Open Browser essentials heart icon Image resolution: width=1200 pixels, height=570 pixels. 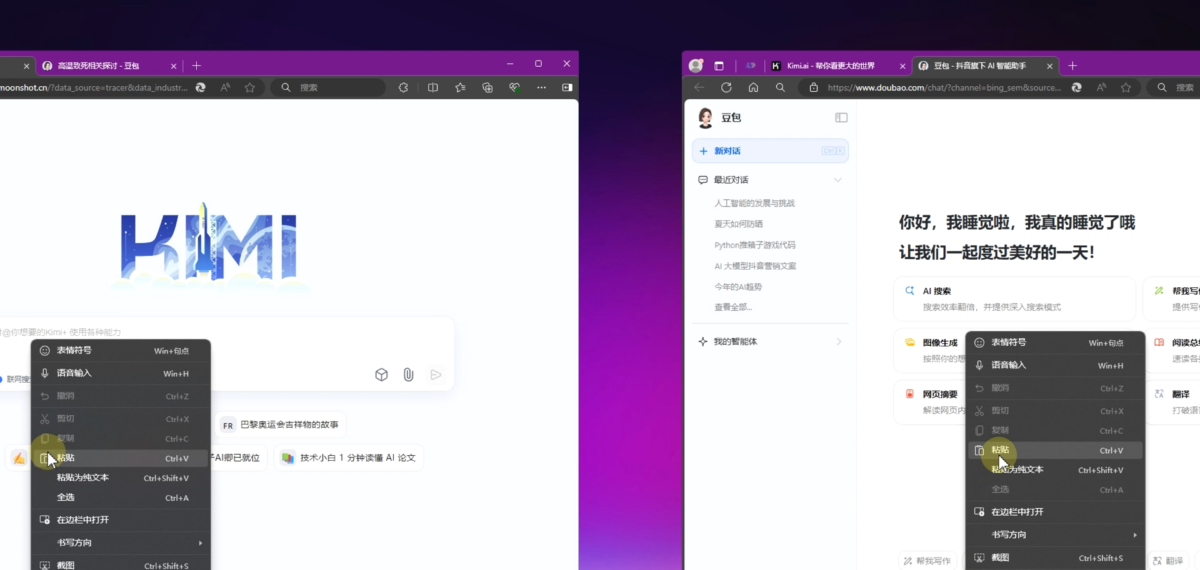(x=514, y=87)
